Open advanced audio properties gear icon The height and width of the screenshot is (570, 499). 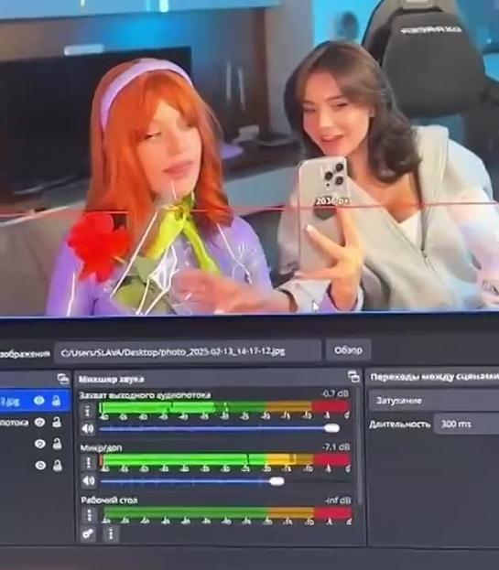(88, 533)
